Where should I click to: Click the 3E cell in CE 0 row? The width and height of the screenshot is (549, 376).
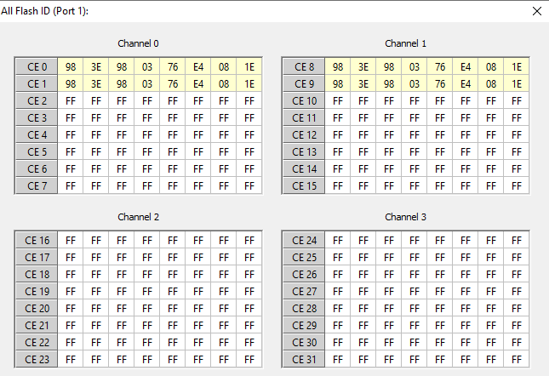(96, 66)
